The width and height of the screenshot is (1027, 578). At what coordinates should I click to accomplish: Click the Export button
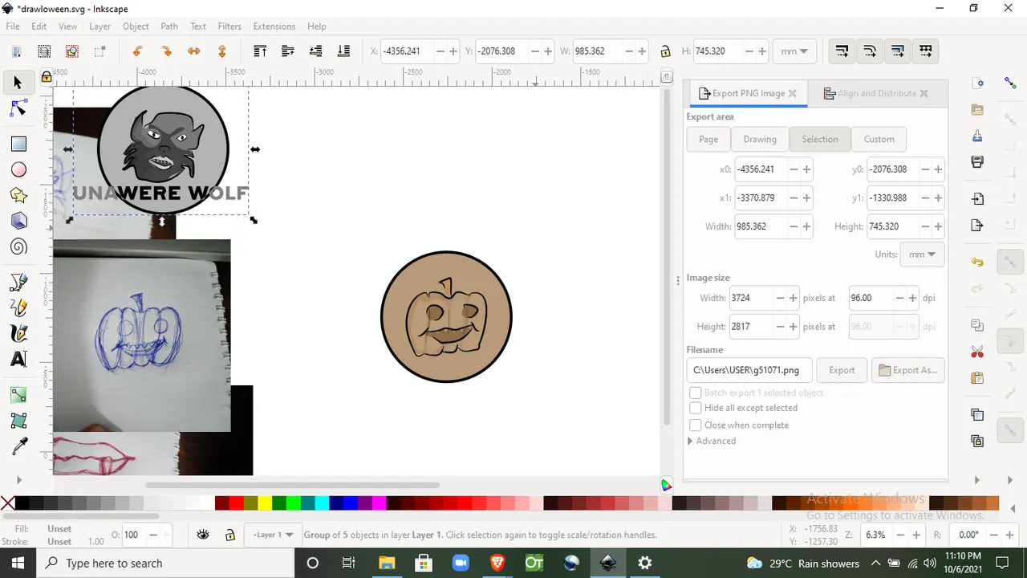tap(842, 370)
